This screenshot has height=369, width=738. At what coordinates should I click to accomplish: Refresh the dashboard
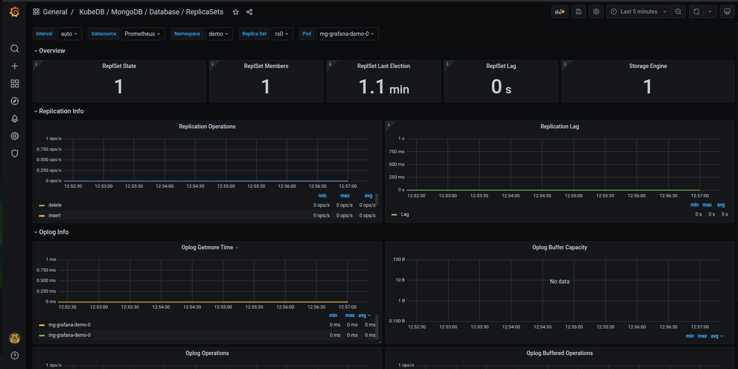[697, 12]
